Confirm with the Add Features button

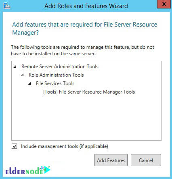tap(111, 160)
